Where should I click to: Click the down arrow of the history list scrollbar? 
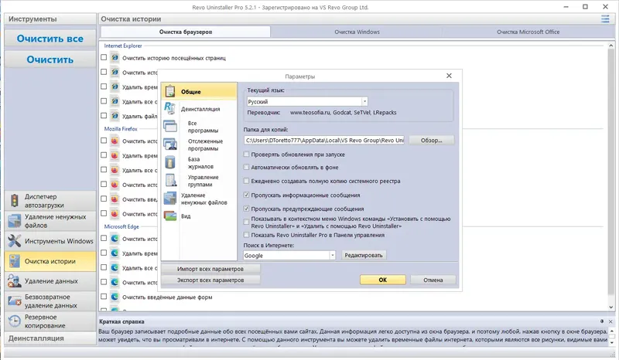tap(610, 307)
